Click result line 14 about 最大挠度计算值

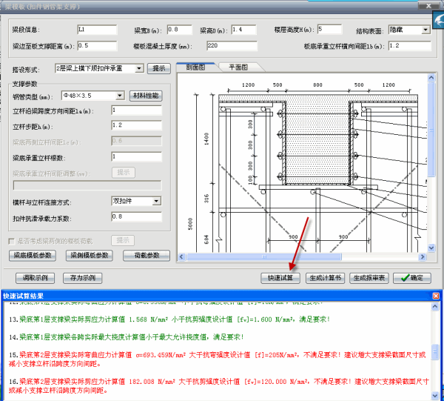(127, 337)
